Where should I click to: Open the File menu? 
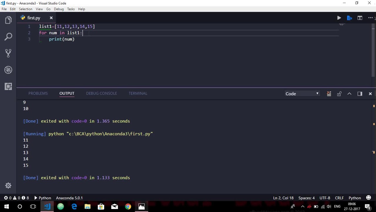(x=4, y=9)
